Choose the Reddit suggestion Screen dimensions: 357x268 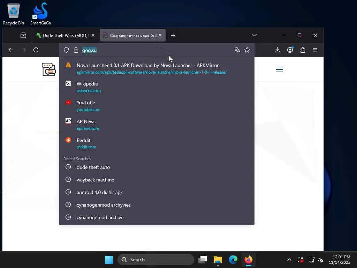(x=157, y=143)
